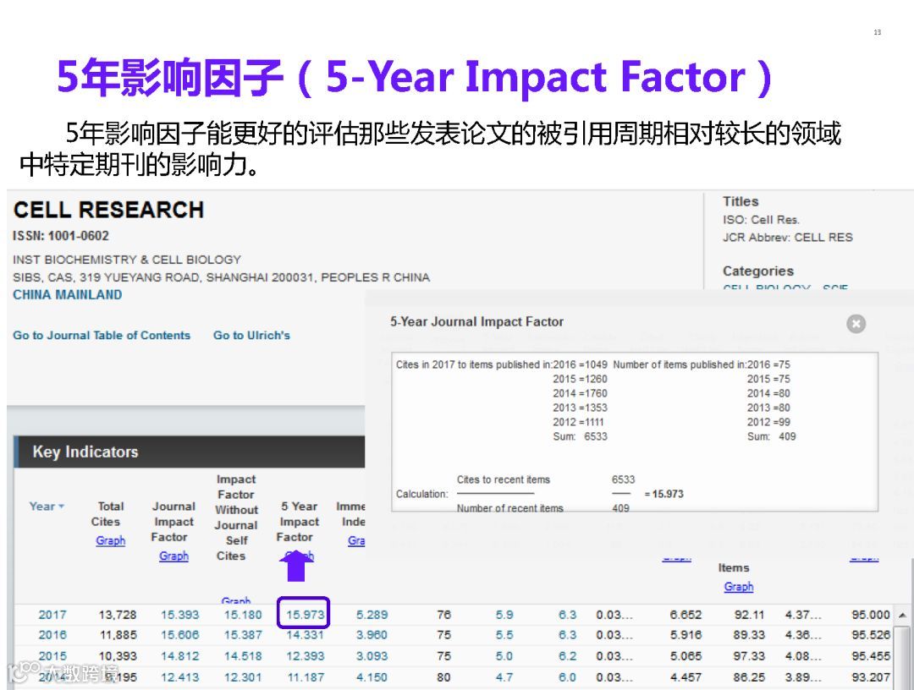This screenshot has height=690, width=914.
Task: Select the 2015 year row link
Action: coord(52,655)
